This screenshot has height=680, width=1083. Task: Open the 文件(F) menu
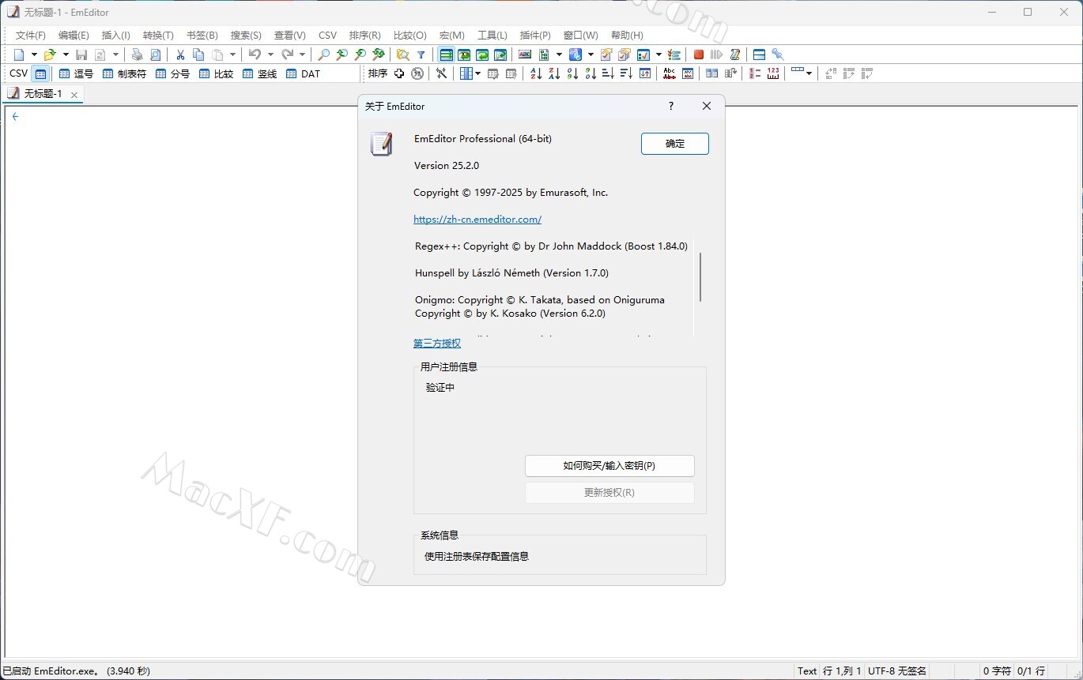point(31,35)
